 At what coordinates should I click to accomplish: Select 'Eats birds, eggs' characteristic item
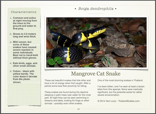(23, 65)
